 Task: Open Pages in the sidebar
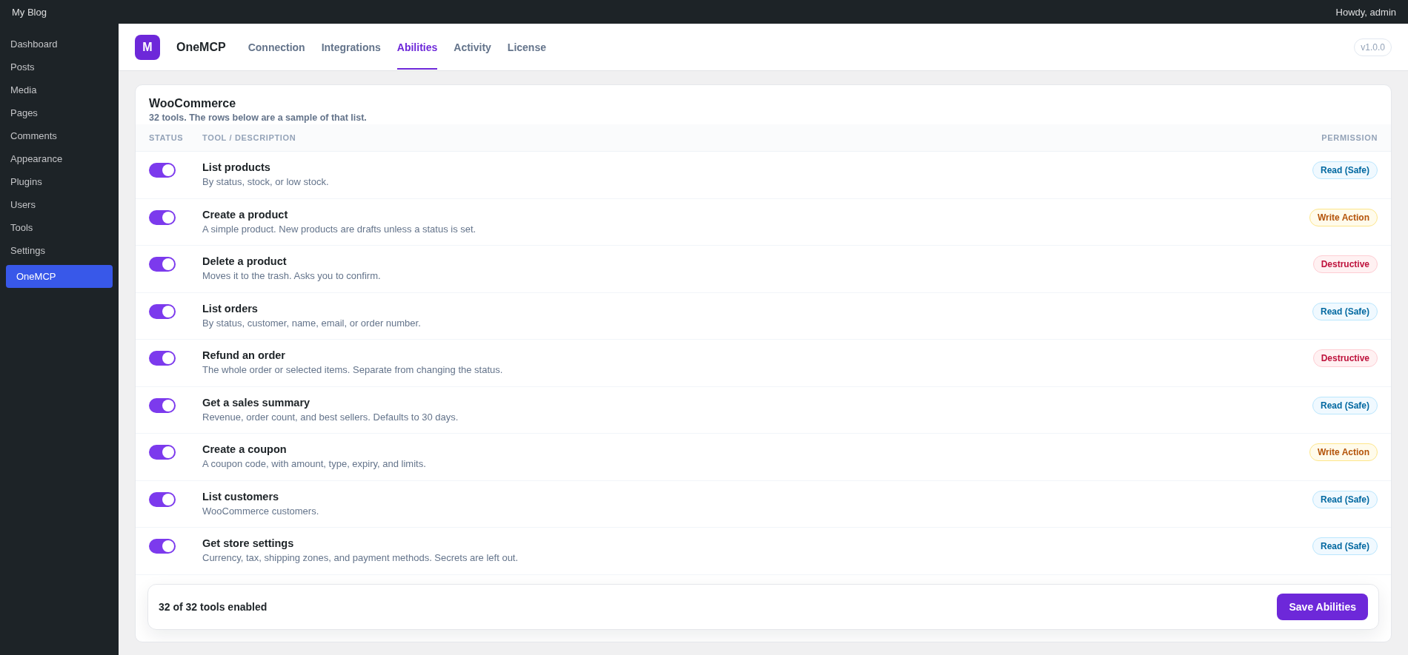pos(59,112)
